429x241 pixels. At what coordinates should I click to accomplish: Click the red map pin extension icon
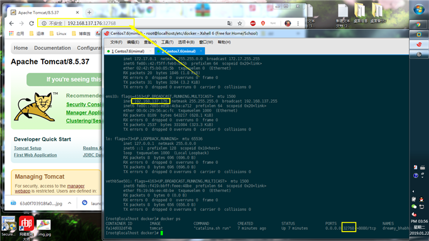(263, 23)
